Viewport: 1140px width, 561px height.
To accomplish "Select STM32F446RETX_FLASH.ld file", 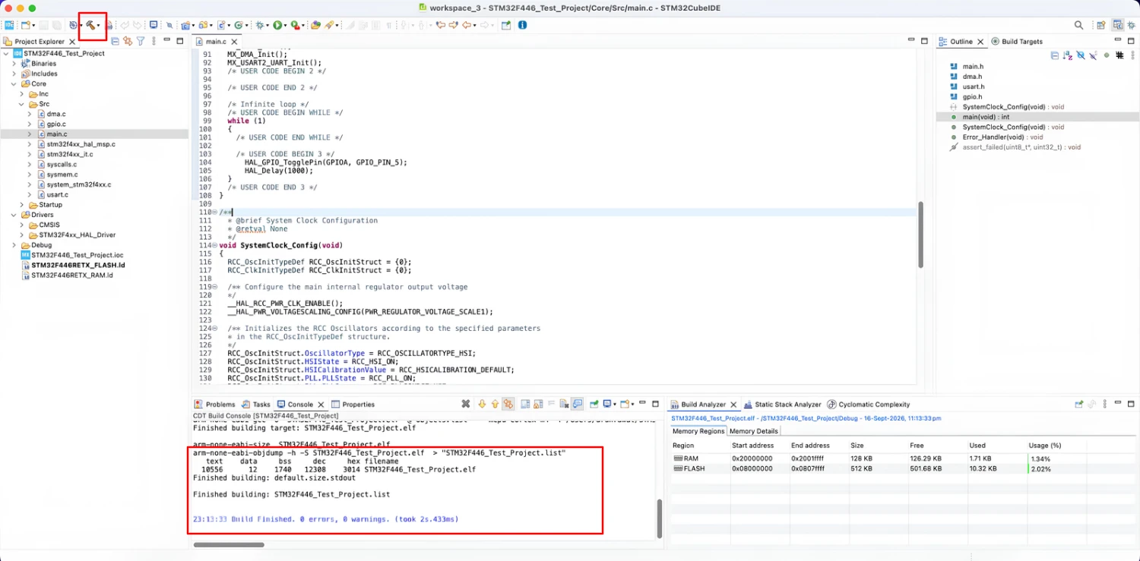I will 78,266.
